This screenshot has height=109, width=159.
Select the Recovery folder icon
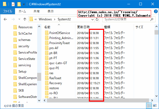47,83
